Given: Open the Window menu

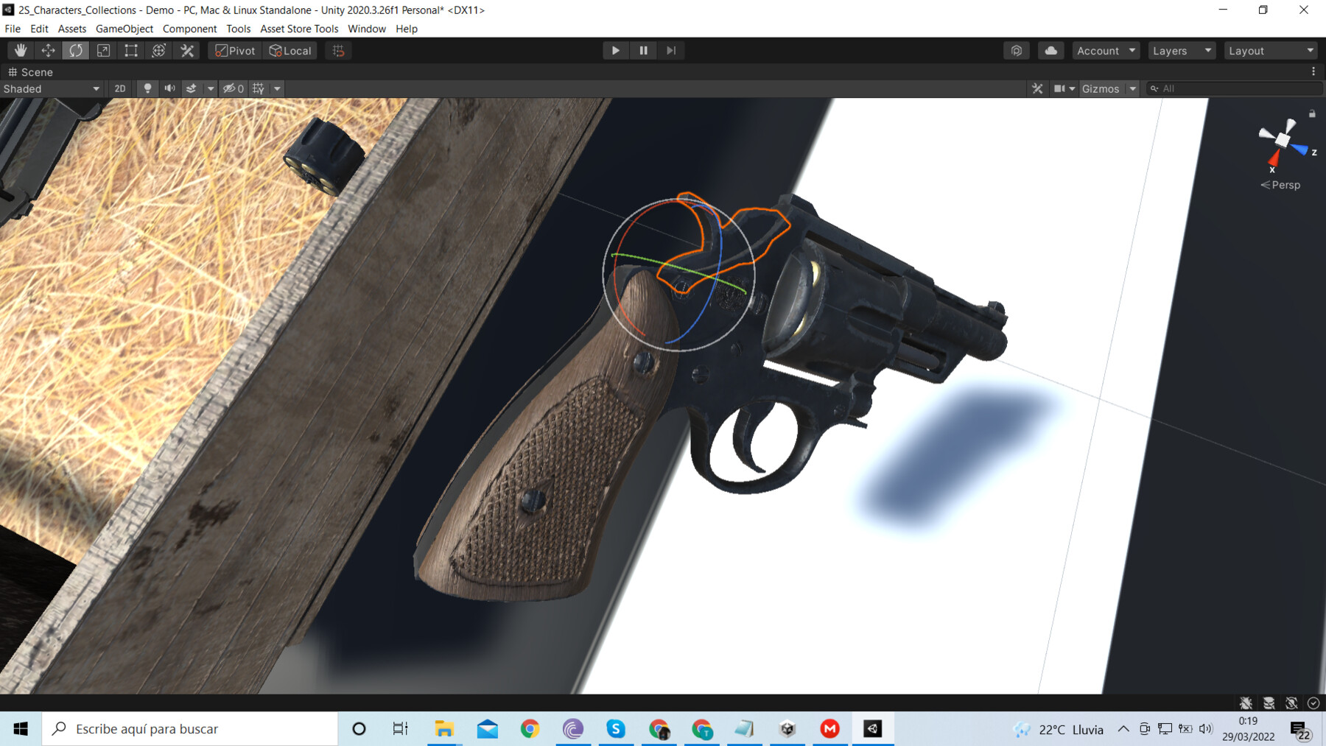Looking at the screenshot, I should (367, 29).
